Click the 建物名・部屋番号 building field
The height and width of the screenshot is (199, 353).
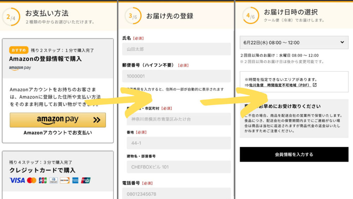179,167
